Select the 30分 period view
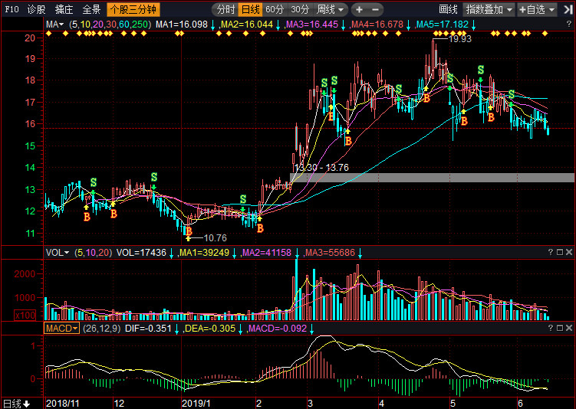This screenshot has height=409, width=576. pyautogui.click(x=301, y=10)
